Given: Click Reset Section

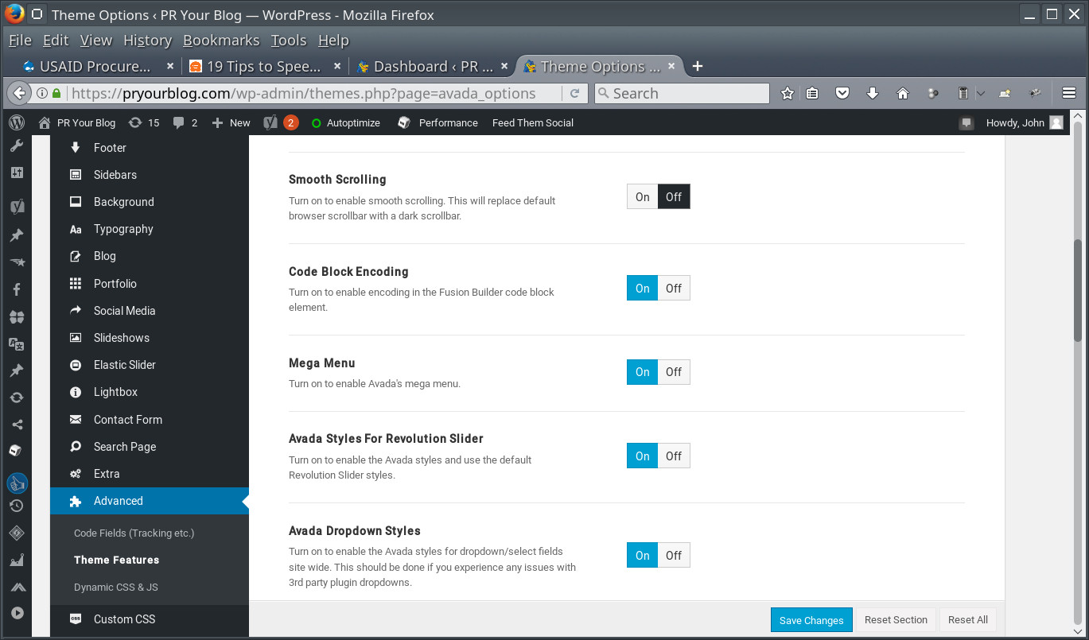Looking at the screenshot, I should (895, 619).
